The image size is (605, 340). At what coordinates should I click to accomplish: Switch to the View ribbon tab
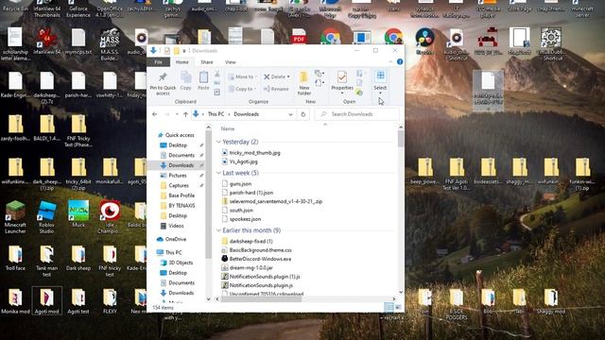(x=231, y=62)
